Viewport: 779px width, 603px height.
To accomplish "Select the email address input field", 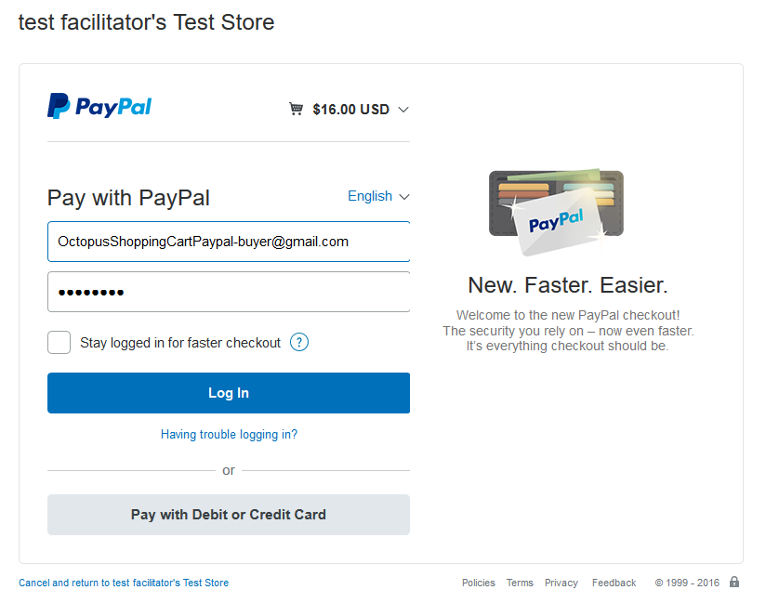I will [x=228, y=241].
